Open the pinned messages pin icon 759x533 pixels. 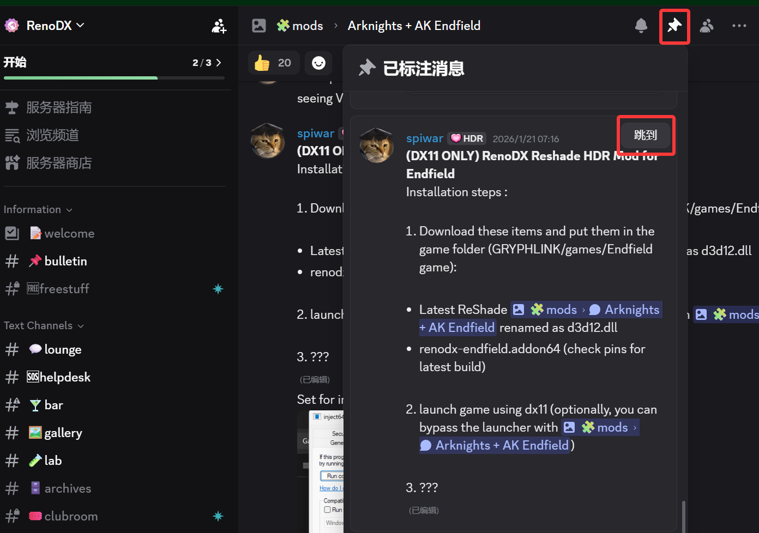pyautogui.click(x=674, y=26)
